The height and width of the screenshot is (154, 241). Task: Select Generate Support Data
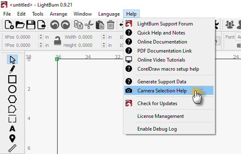(169, 82)
